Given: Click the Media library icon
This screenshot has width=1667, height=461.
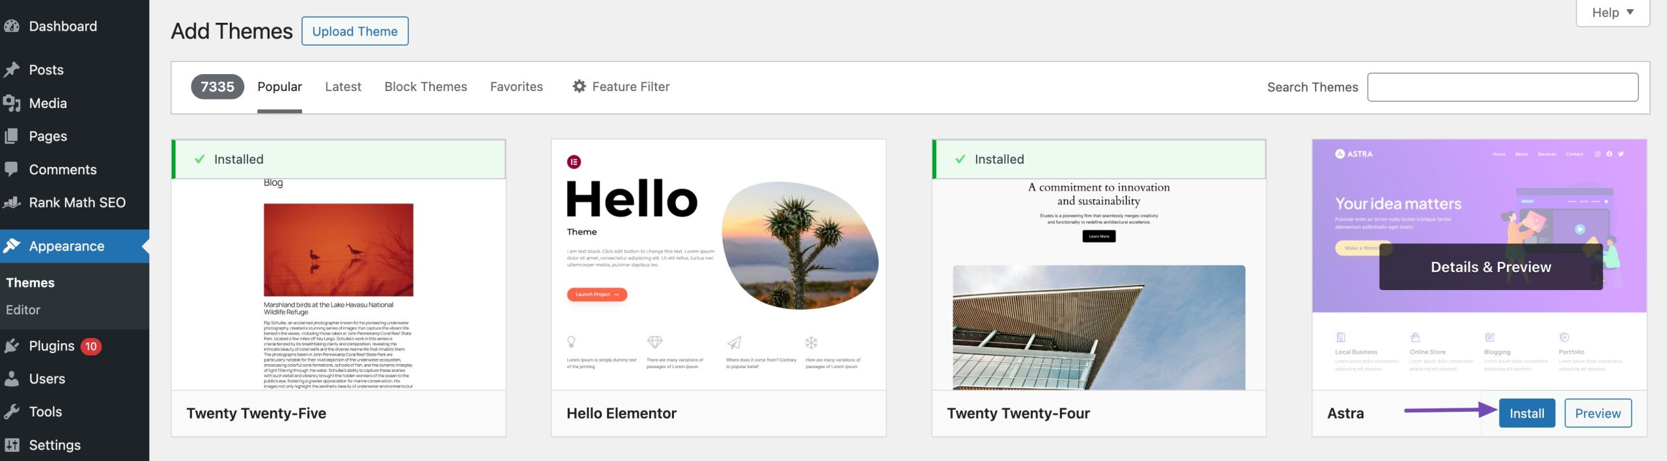Looking at the screenshot, I should pos(11,103).
